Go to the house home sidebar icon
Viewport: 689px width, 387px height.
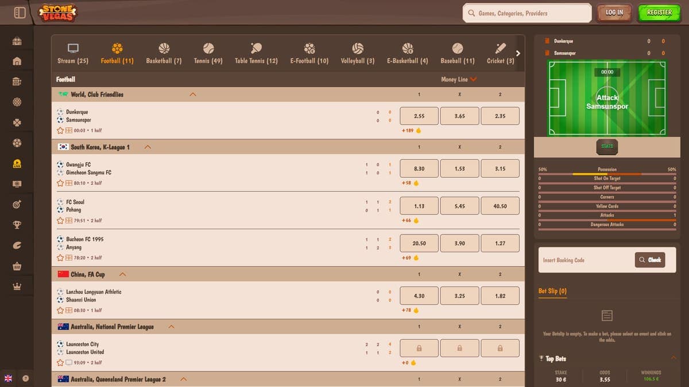coord(17,61)
